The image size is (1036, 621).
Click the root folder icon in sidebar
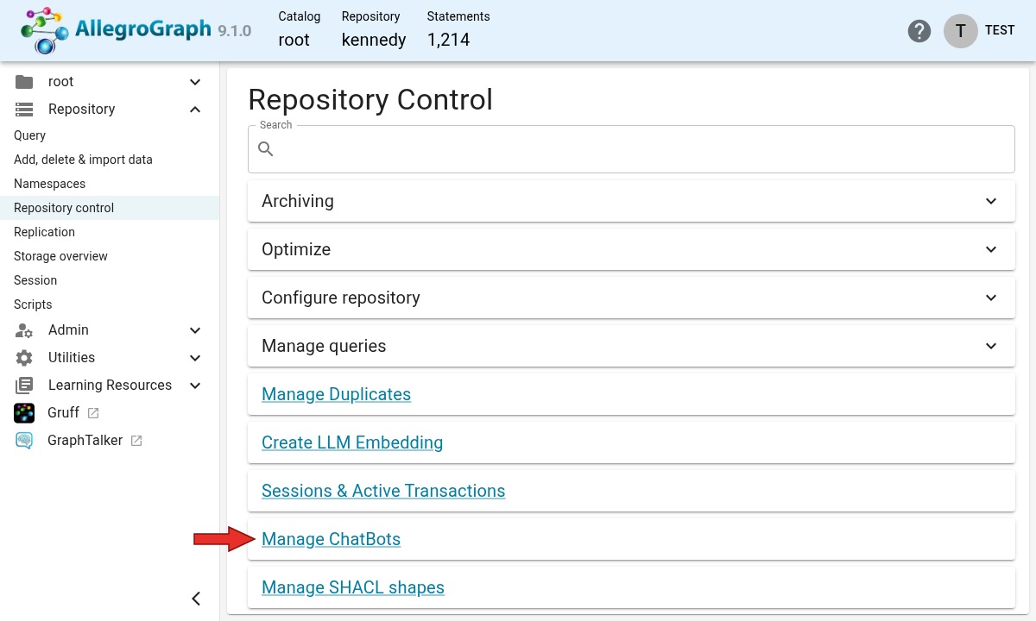pos(24,82)
